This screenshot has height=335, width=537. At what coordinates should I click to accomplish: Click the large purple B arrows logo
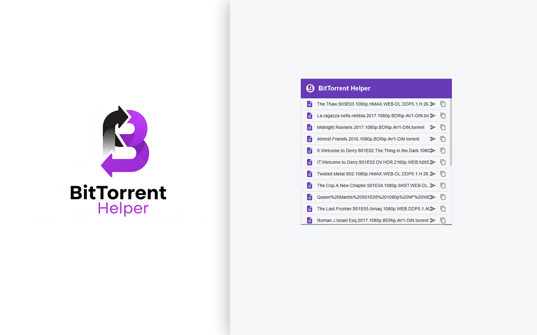125,141
